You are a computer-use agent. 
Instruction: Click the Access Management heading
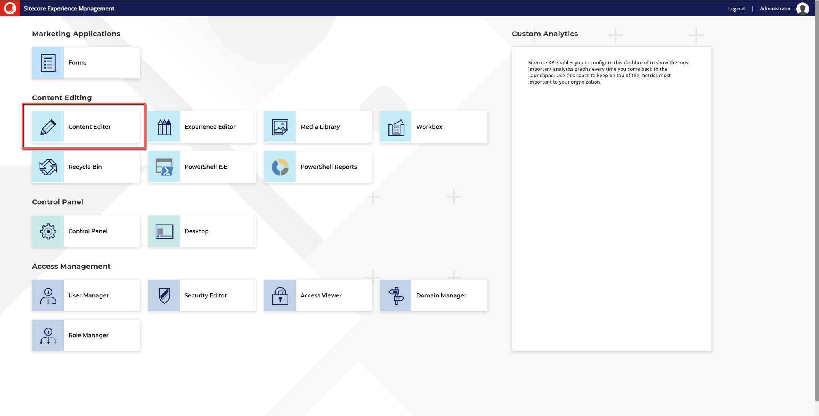click(x=71, y=267)
